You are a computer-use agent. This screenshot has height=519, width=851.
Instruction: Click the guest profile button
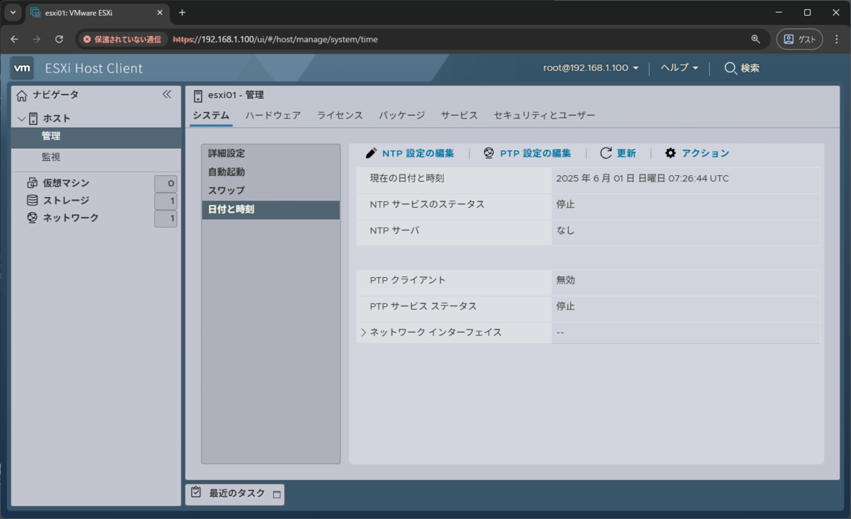click(800, 39)
